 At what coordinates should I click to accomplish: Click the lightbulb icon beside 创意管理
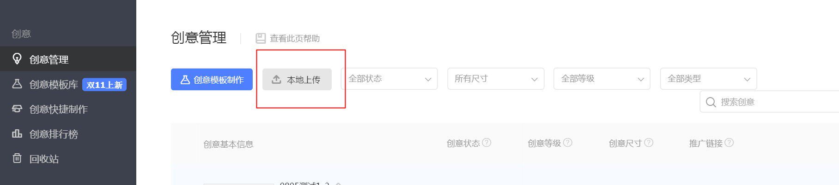pos(17,59)
